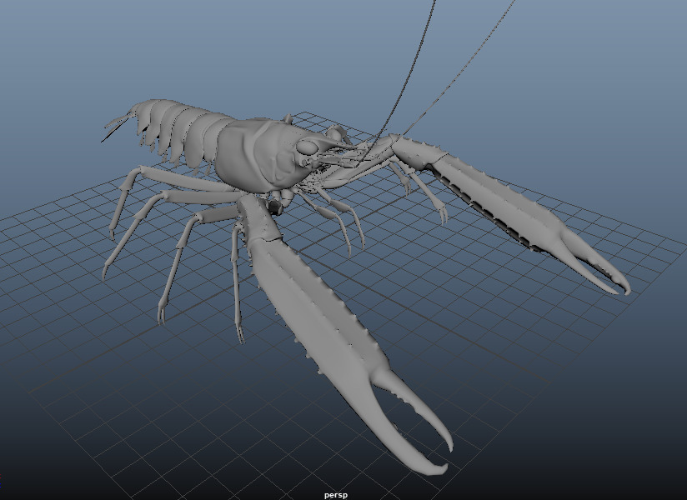Click the lobster's bulging eye
This screenshot has height=500, width=687.
pos(307,147)
